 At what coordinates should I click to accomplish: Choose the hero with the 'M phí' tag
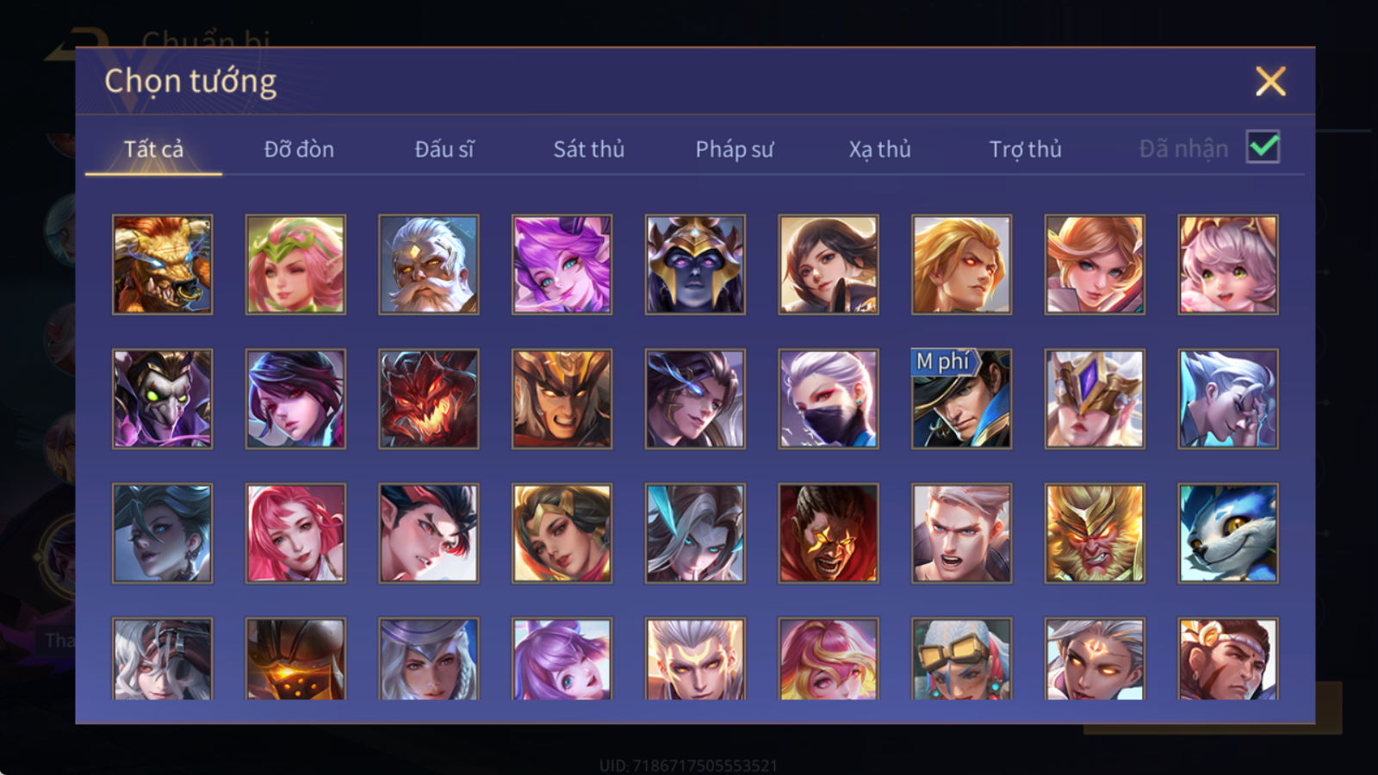(961, 399)
